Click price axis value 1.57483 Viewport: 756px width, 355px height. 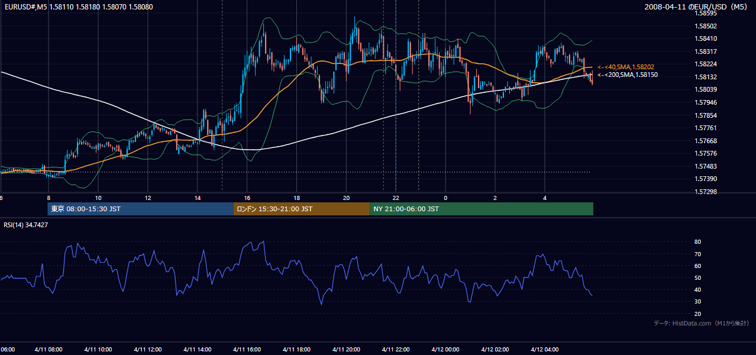(x=706, y=166)
